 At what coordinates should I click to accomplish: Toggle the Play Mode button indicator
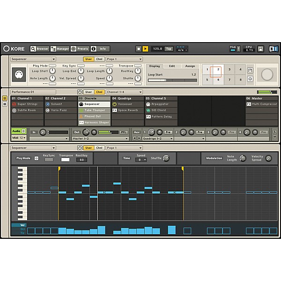(52, 66)
